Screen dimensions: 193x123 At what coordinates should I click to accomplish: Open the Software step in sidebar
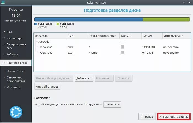pyautogui.click(x=12, y=54)
